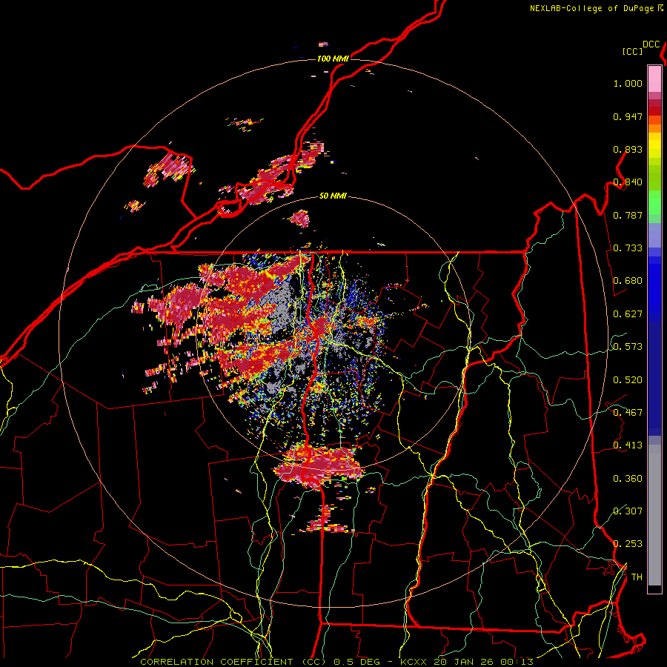Image resolution: width=667 pixels, height=667 pixels.
Task: Click the KCXX radar station identifier
Action: tap(413, 662)
